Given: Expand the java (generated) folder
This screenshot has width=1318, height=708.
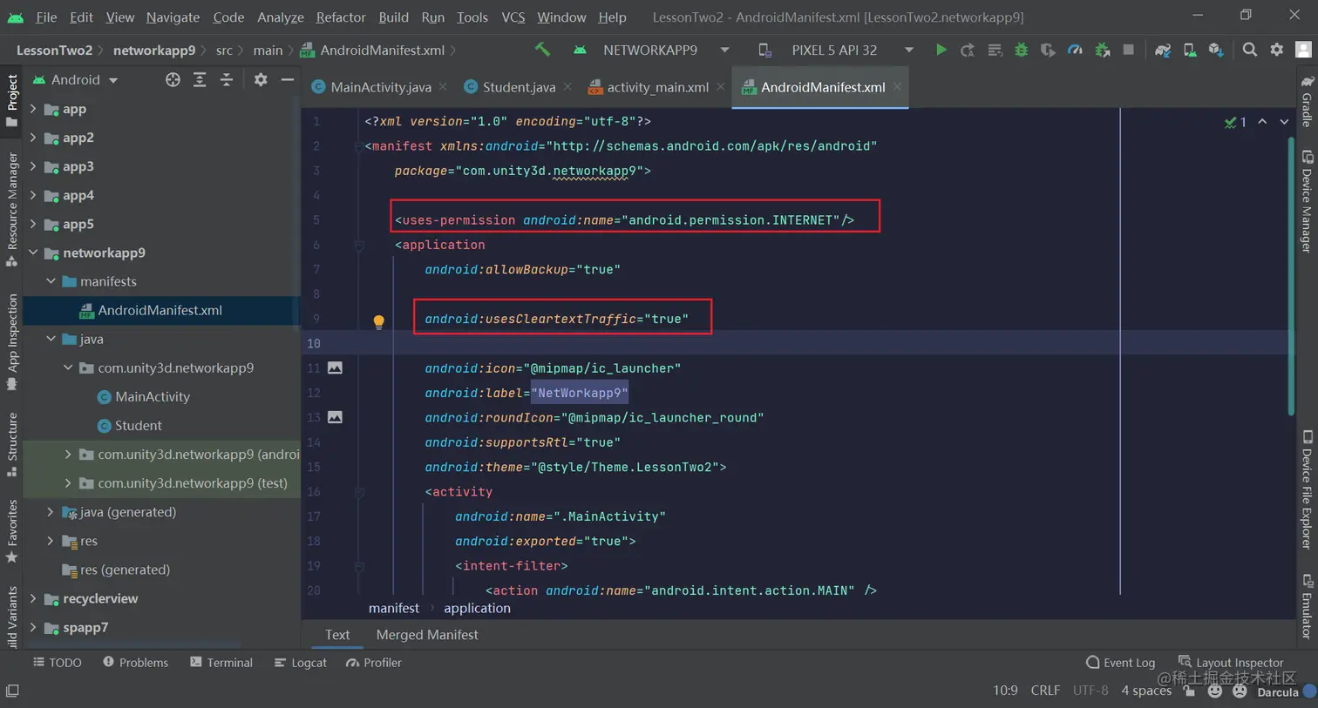Looking at the screenshot, I should [51, 512].
